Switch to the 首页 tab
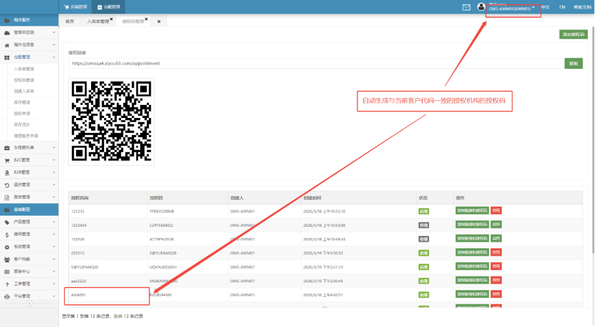 click(x=69, y=22)
